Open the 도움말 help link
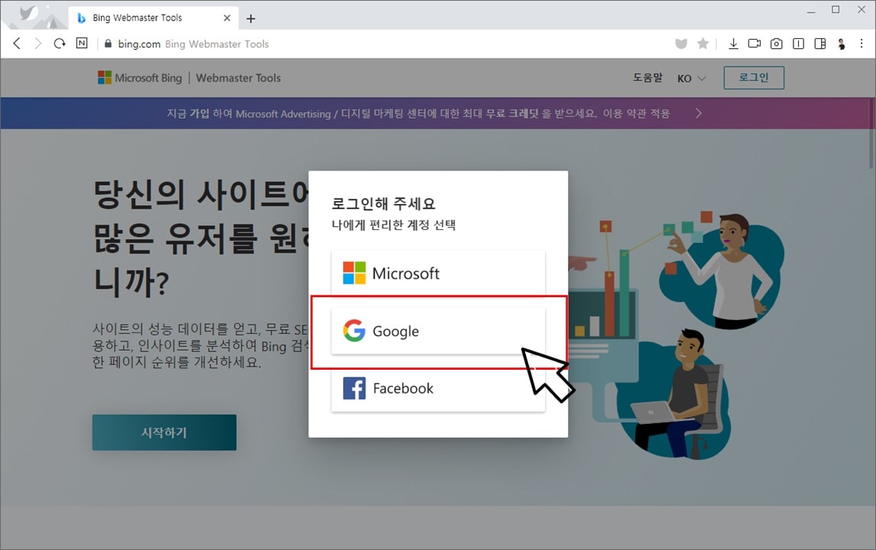This screenshot has width=876, height=550. point(647,78)
